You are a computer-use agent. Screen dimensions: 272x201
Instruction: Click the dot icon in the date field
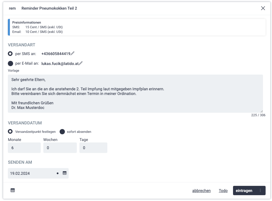tap(58, 173)
